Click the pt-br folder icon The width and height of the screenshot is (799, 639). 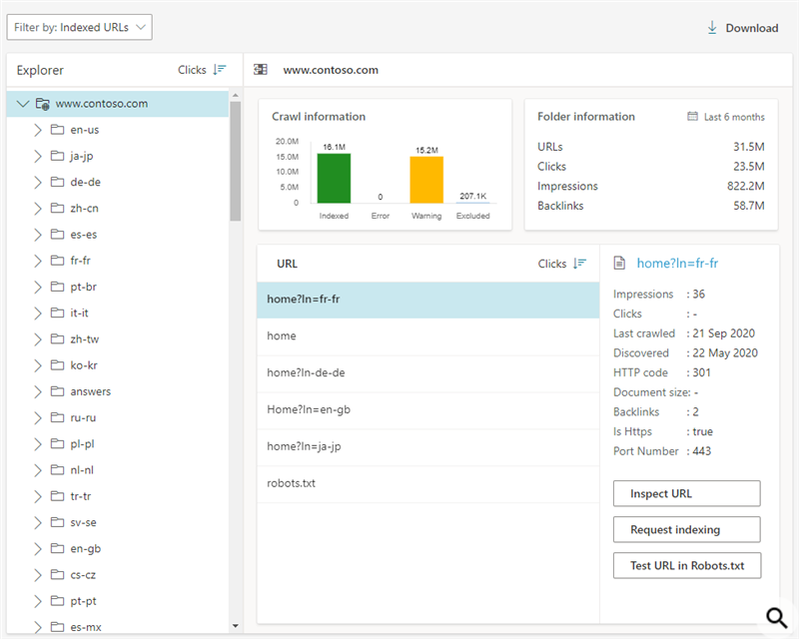[x=57, y=287]
